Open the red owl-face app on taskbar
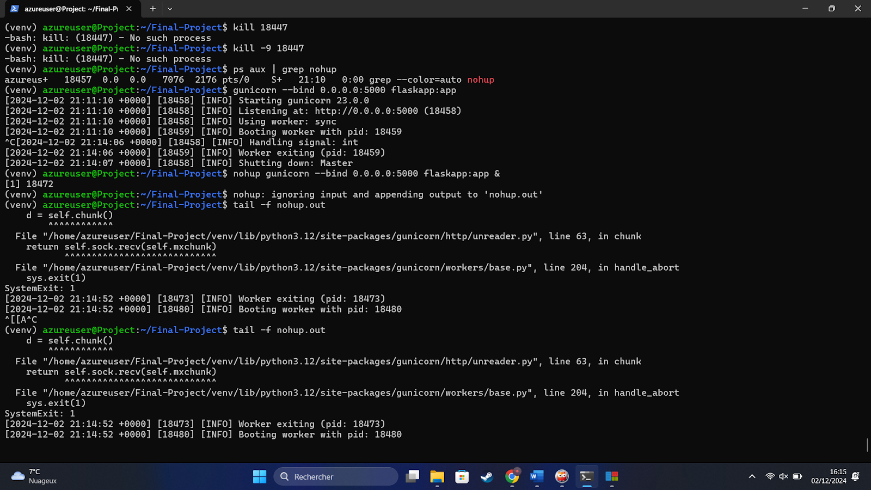 pyautogui.click(x=562, y=476)
